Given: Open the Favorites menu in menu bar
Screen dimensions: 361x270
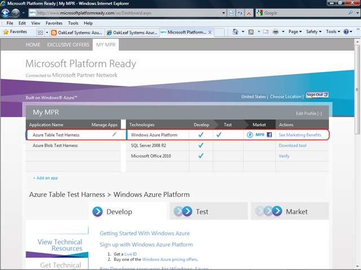Looking at the screenshot, I should pos(54,23).
